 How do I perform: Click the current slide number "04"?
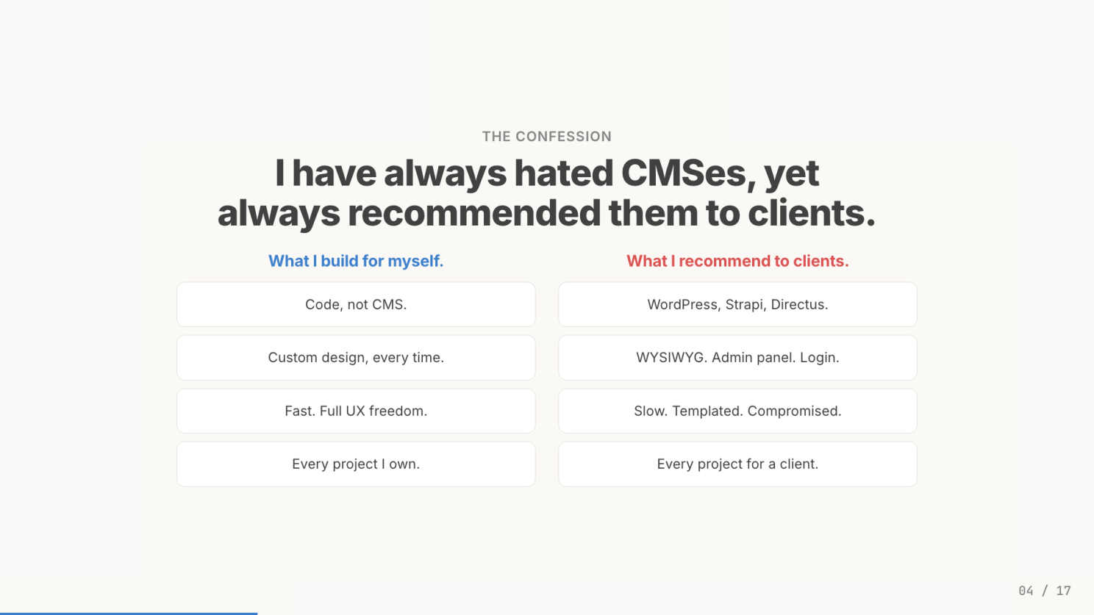(1026, 591)
